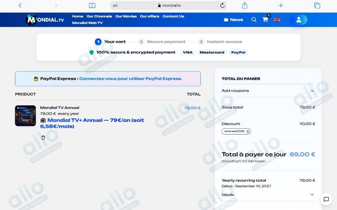Click the mondial.tv address bar

[168, 6]
